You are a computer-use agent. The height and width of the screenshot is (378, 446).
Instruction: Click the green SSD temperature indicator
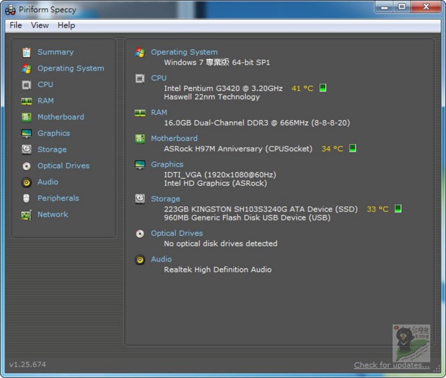(x=398, y=209)
